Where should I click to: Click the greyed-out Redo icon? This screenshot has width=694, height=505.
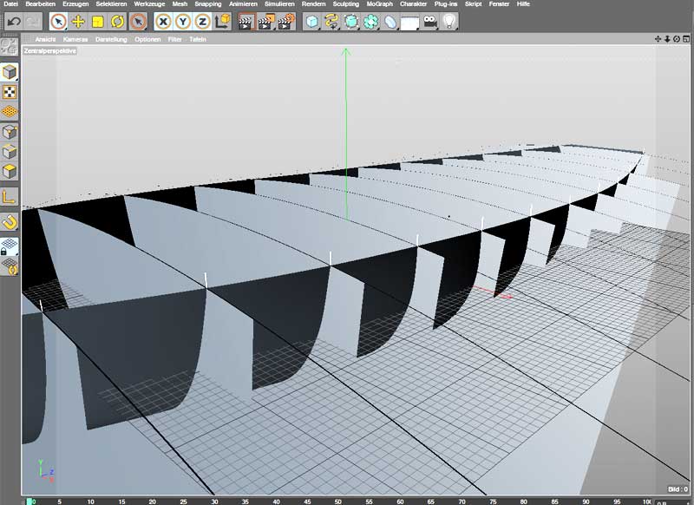(x=32, y=21)
